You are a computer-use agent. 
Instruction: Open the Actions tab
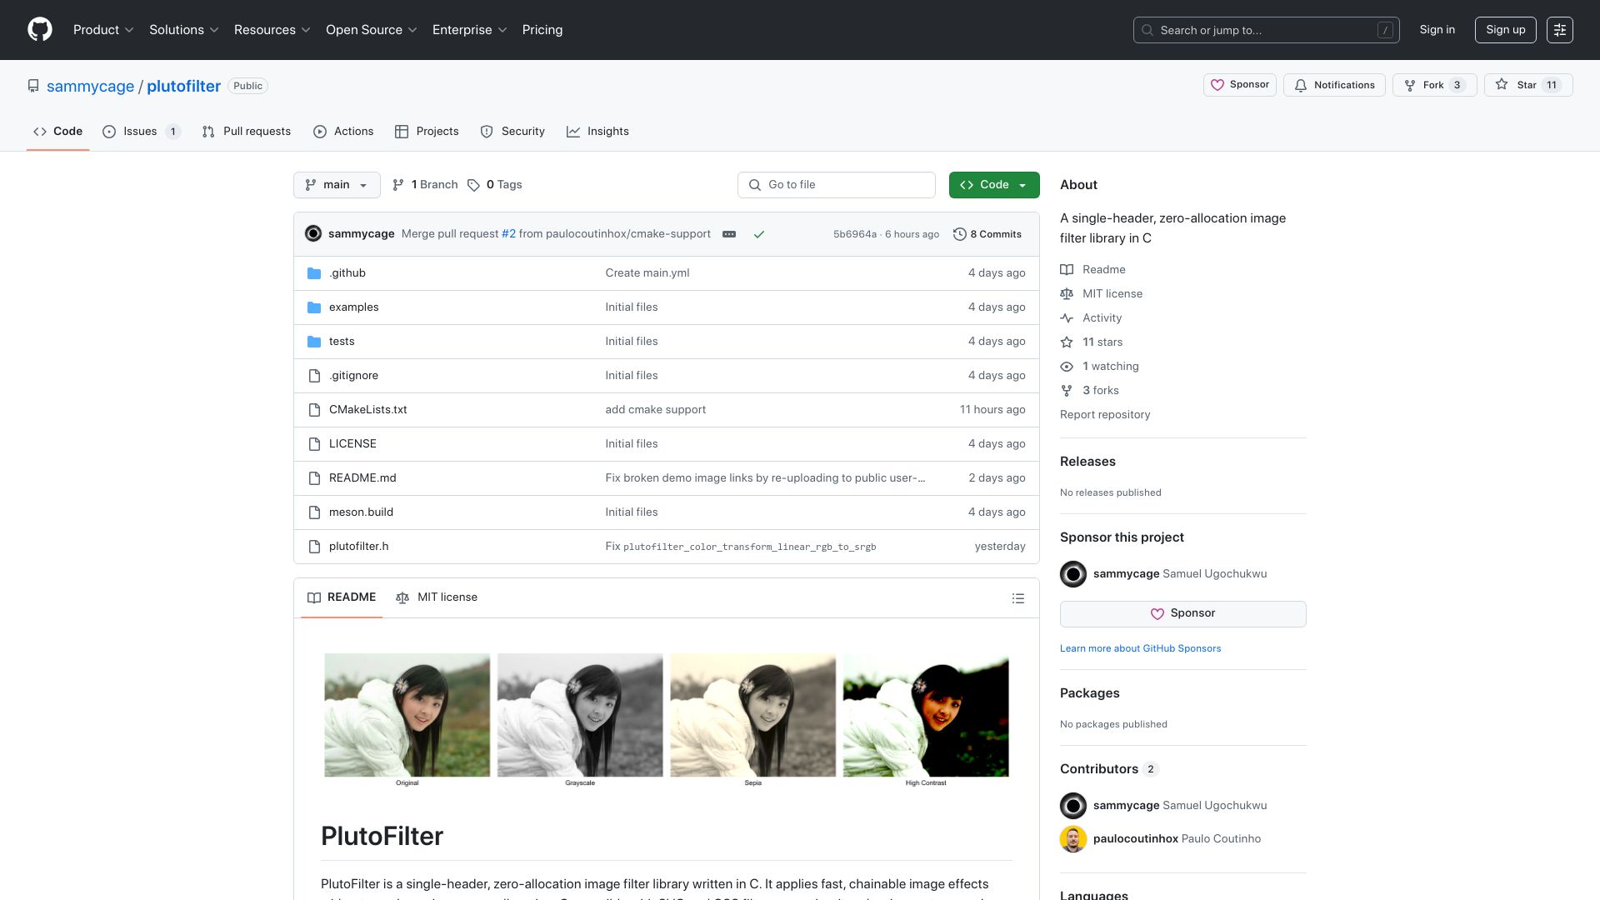pyautogui.click(x=343, y=132)
